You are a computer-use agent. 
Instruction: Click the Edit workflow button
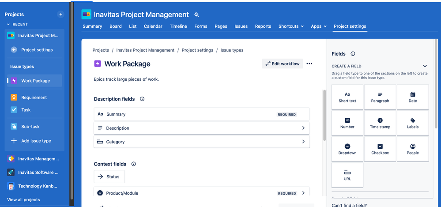pyautogui.click(x=283, y=64)
